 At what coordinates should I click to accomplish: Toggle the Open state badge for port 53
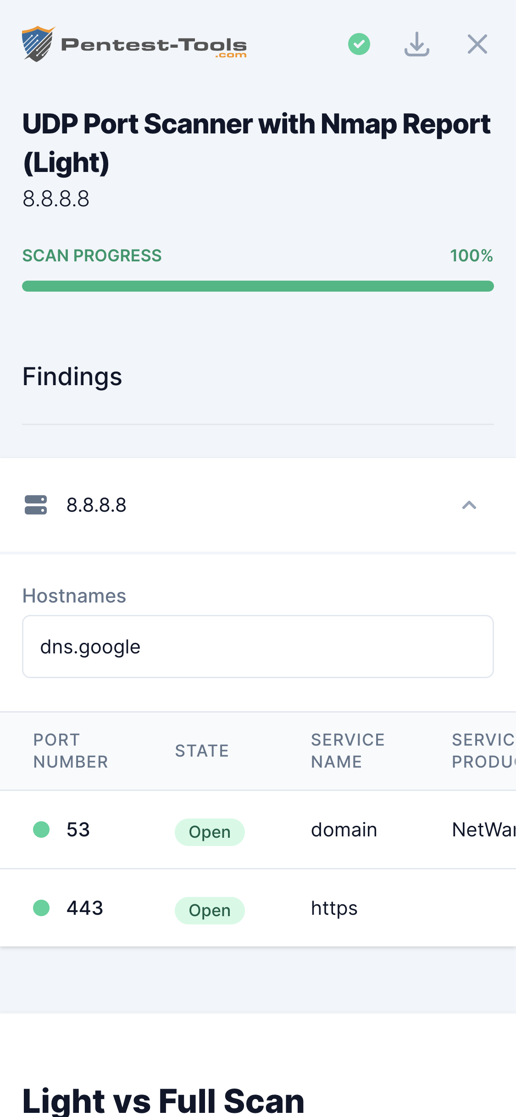click(209, 832)
